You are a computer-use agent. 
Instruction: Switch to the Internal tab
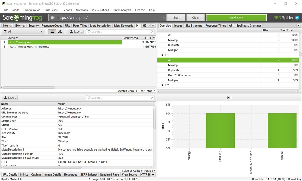pyautogui.click(x=8, y=25)
